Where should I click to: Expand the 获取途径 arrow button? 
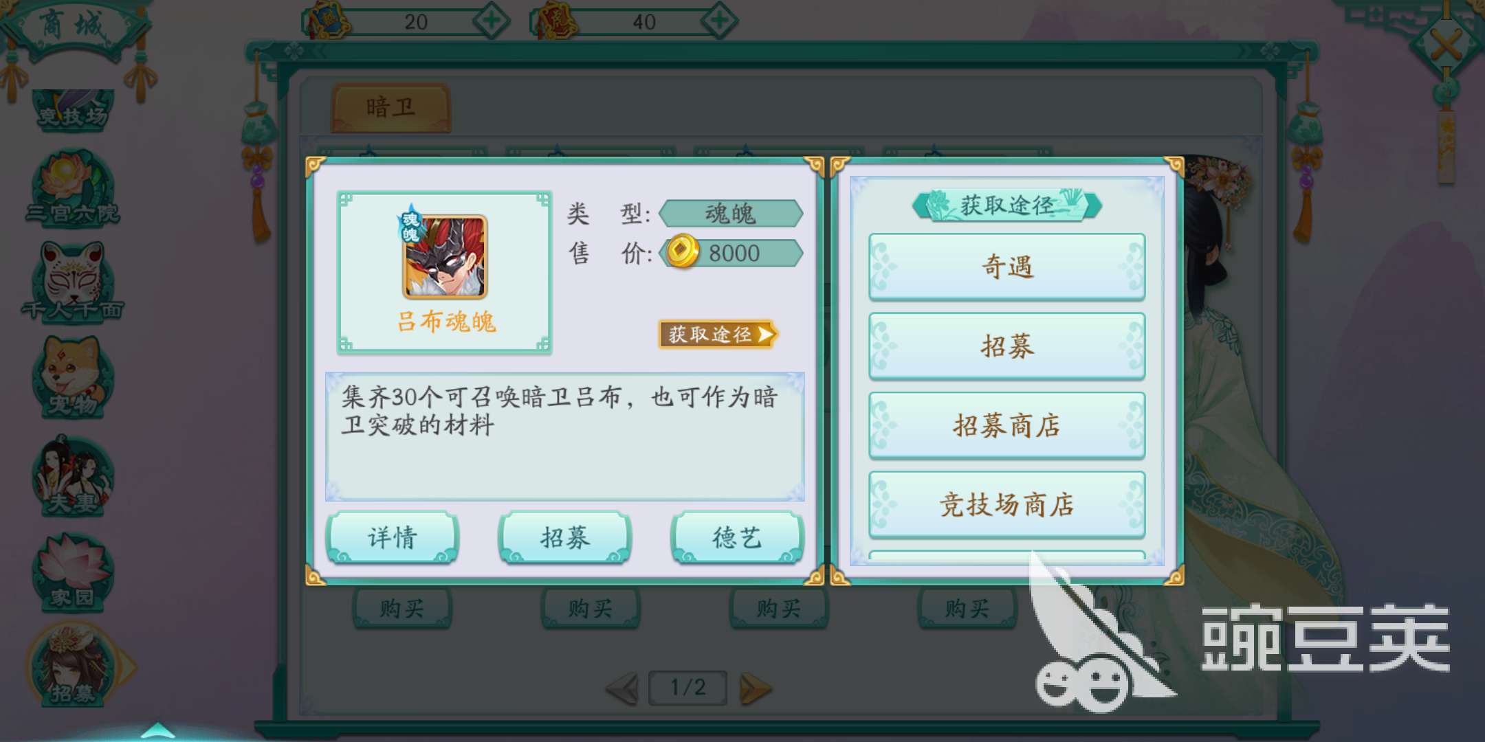tap(717, 335)
